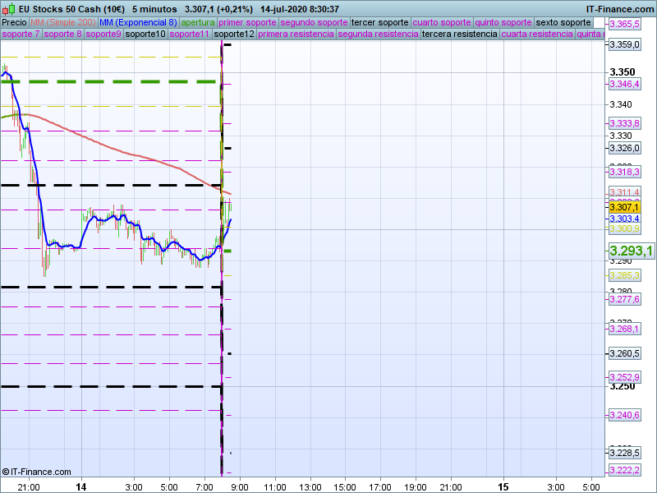
Task: Open the IT-Finance.com link at top right
Action: [x=619, y=9]
